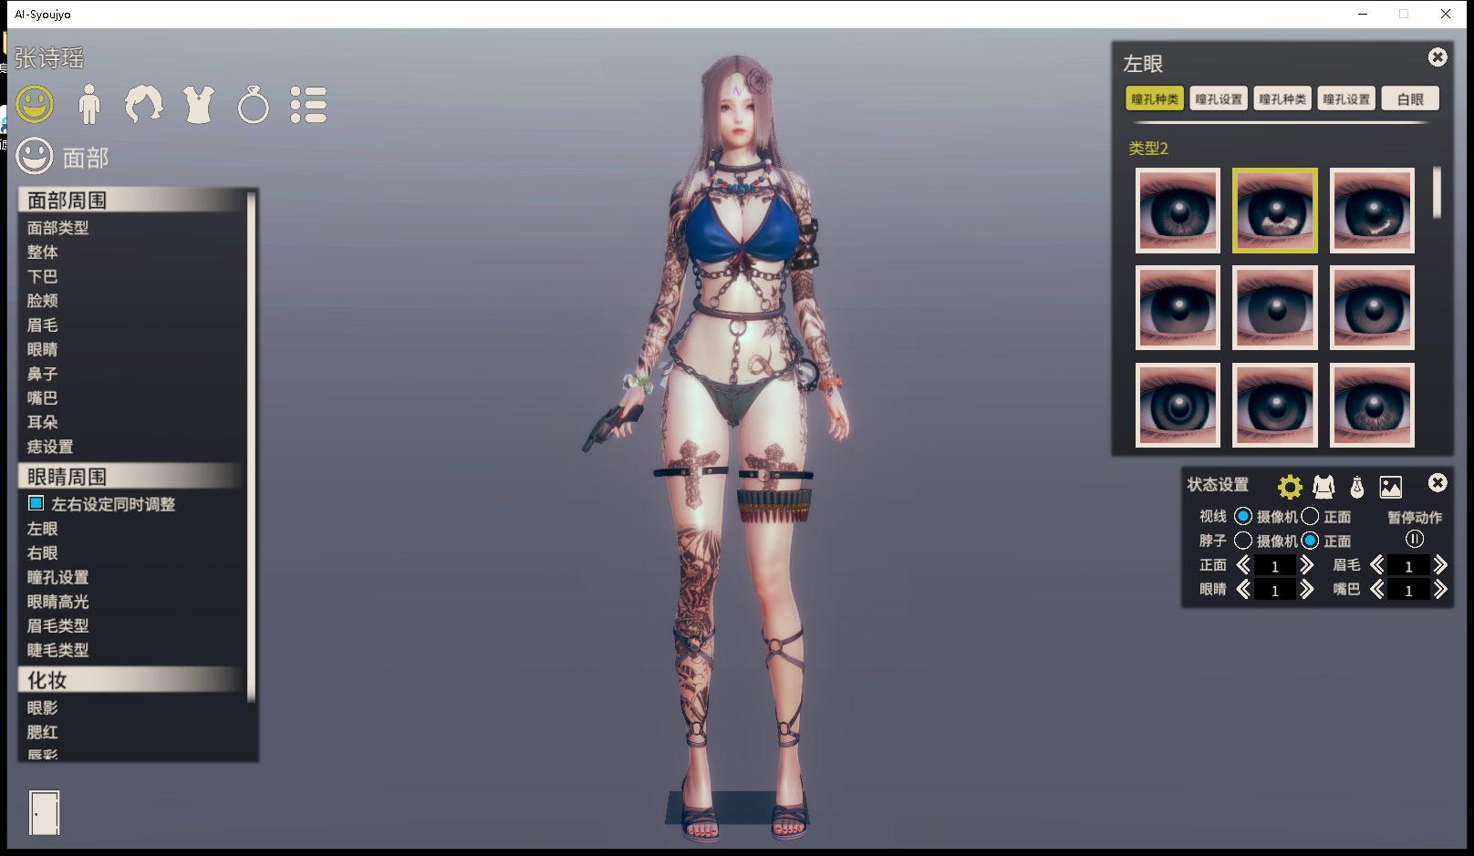The image size is (1474, 856).
Task: Open 眉毛类型 settings
Action: (58, 625)
